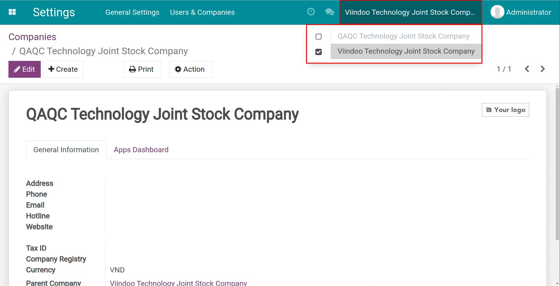Viewport: 560px width, 286px height.
Task: Click the QAQC Technology company name heading
Action: pyautogui.click(x=162, y=115)
